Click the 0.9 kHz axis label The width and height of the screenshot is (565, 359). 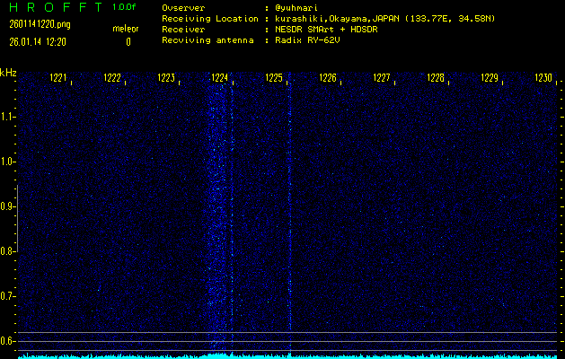coord(6,206)
